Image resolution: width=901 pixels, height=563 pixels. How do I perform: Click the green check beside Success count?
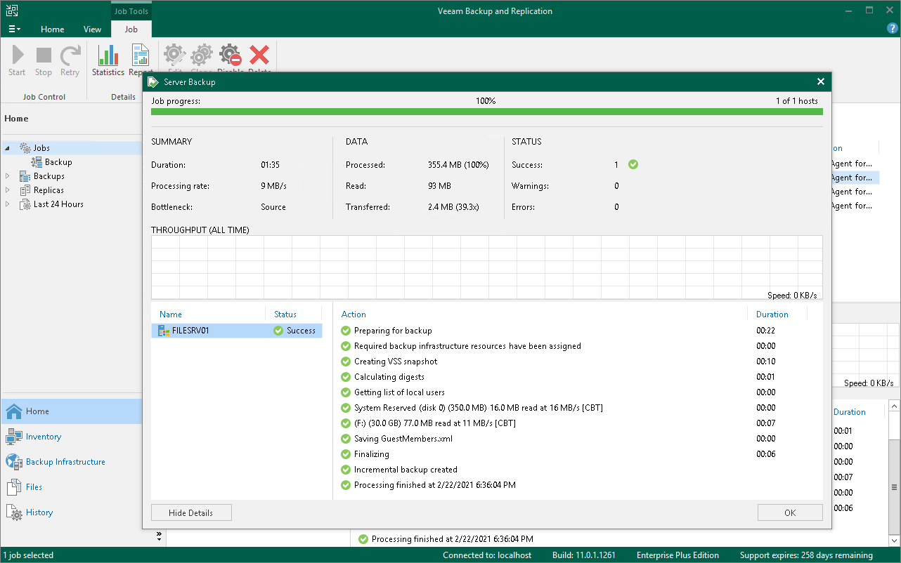(x=633, y=164)
